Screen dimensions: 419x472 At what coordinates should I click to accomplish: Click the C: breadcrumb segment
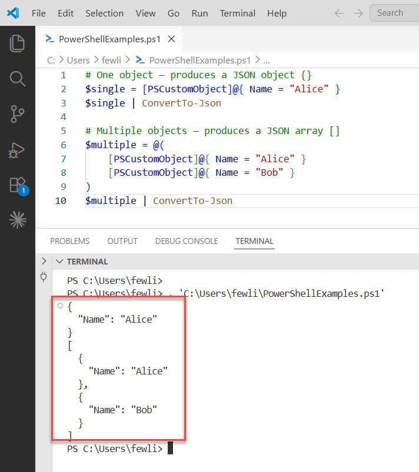[x=51, y=60]
